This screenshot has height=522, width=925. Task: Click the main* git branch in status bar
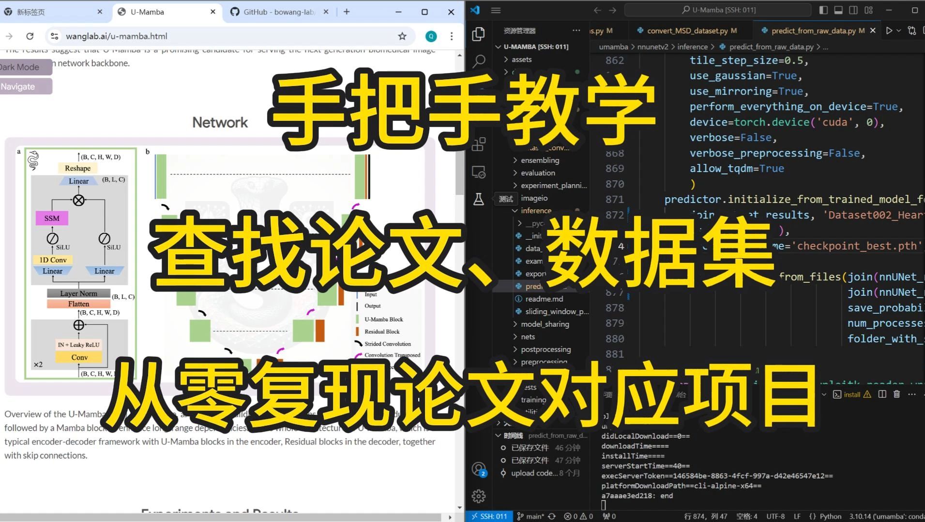pos(531,516)
